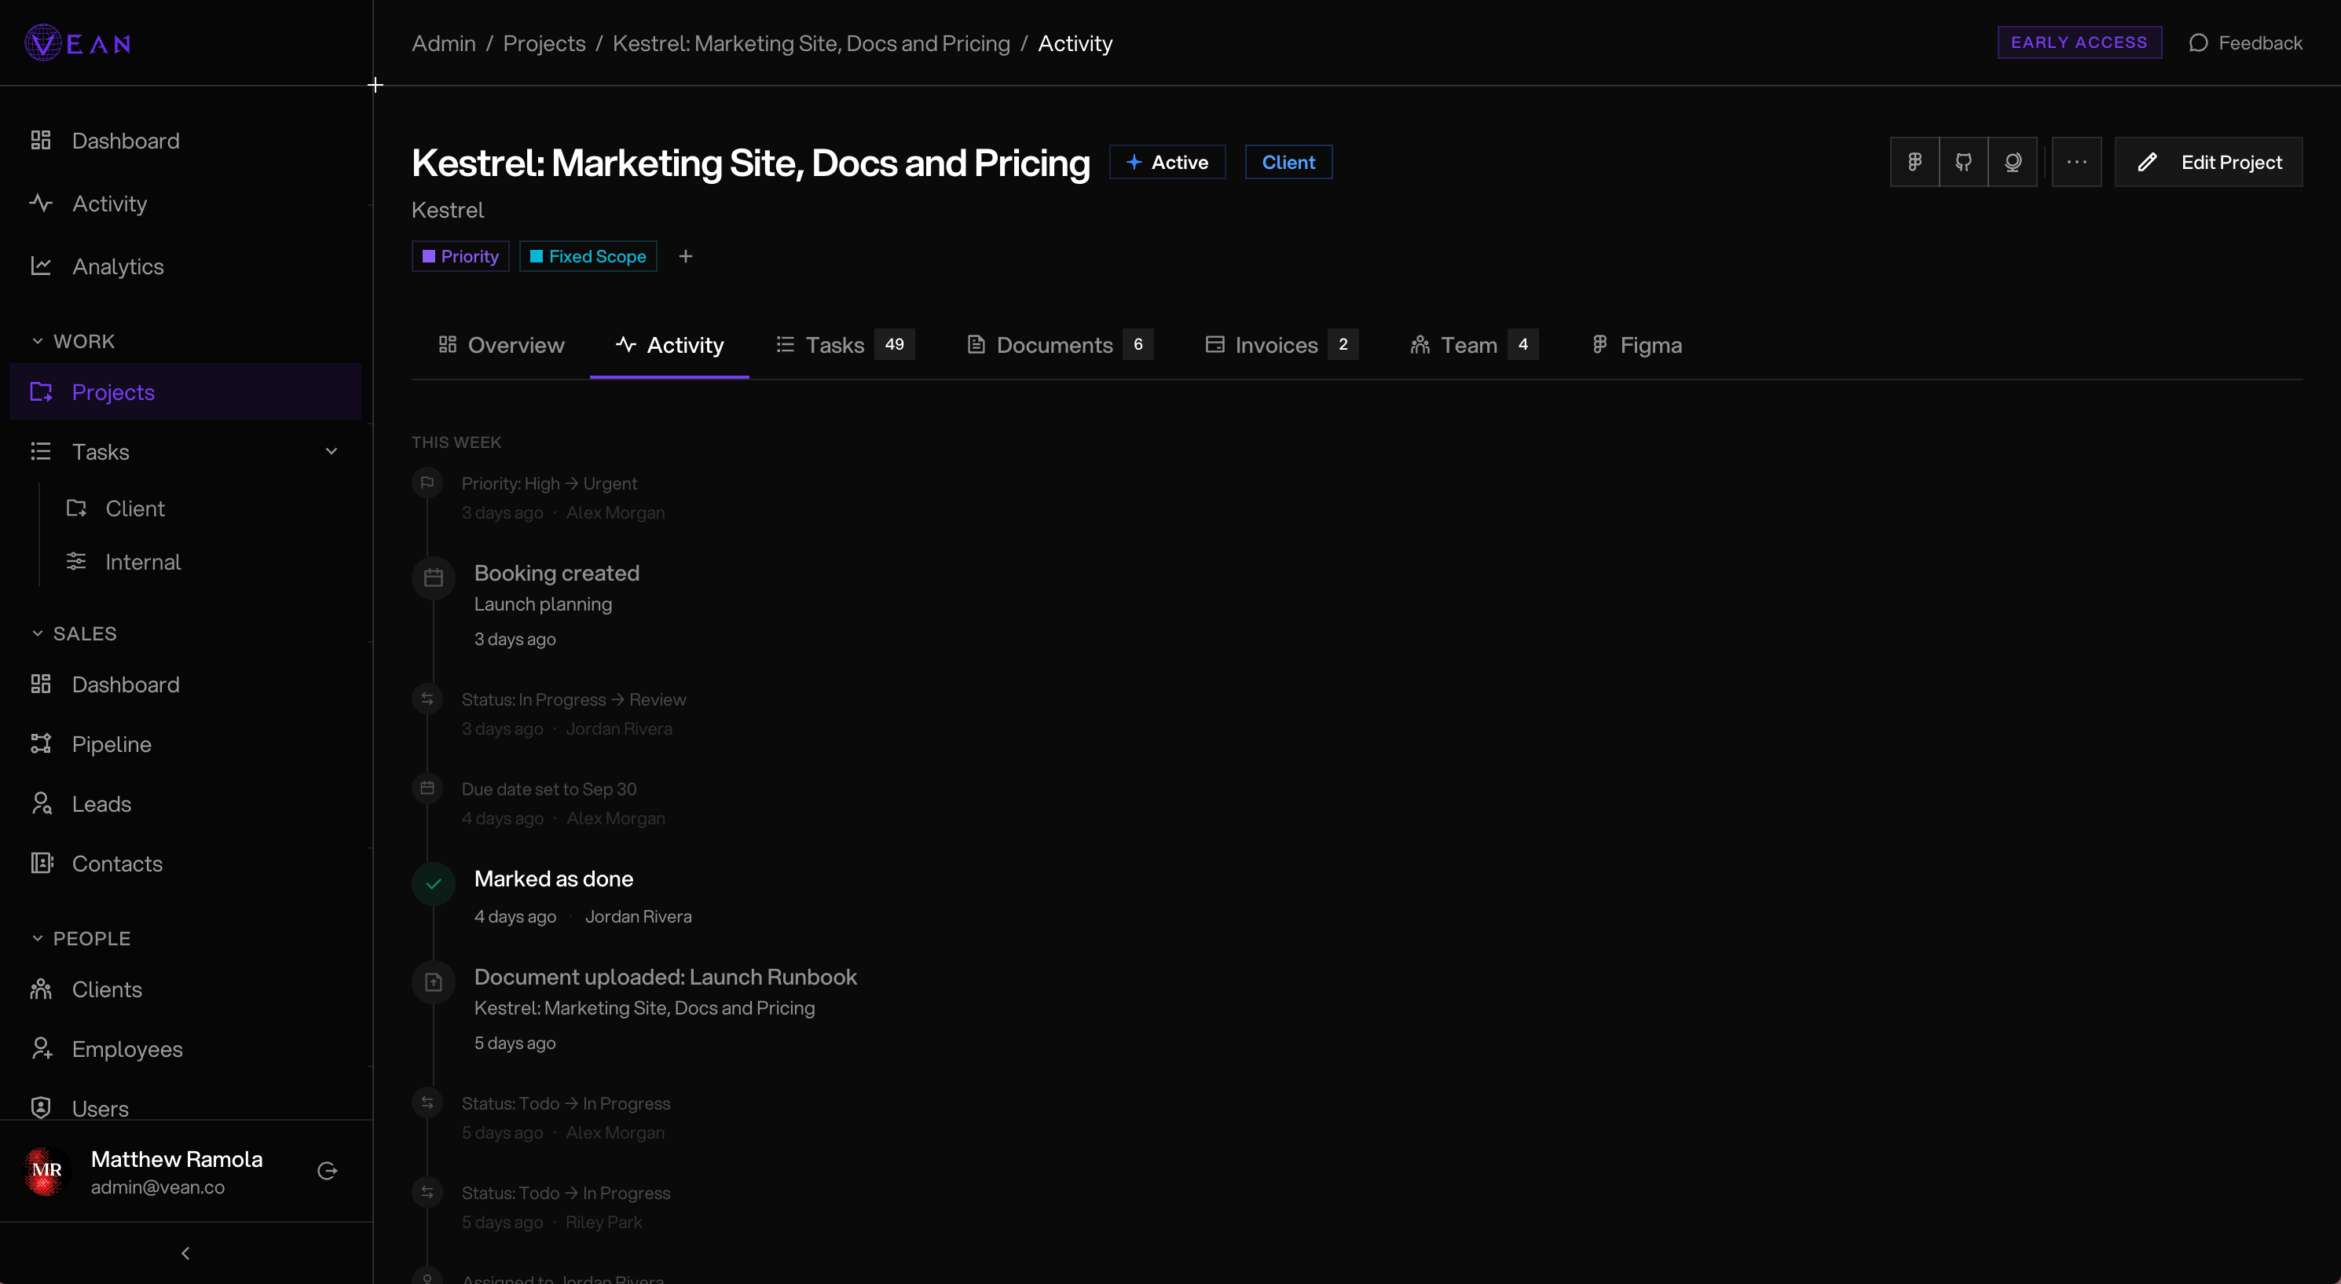
Task: Open Activity in the left sidebar
Action: point(185,204)
